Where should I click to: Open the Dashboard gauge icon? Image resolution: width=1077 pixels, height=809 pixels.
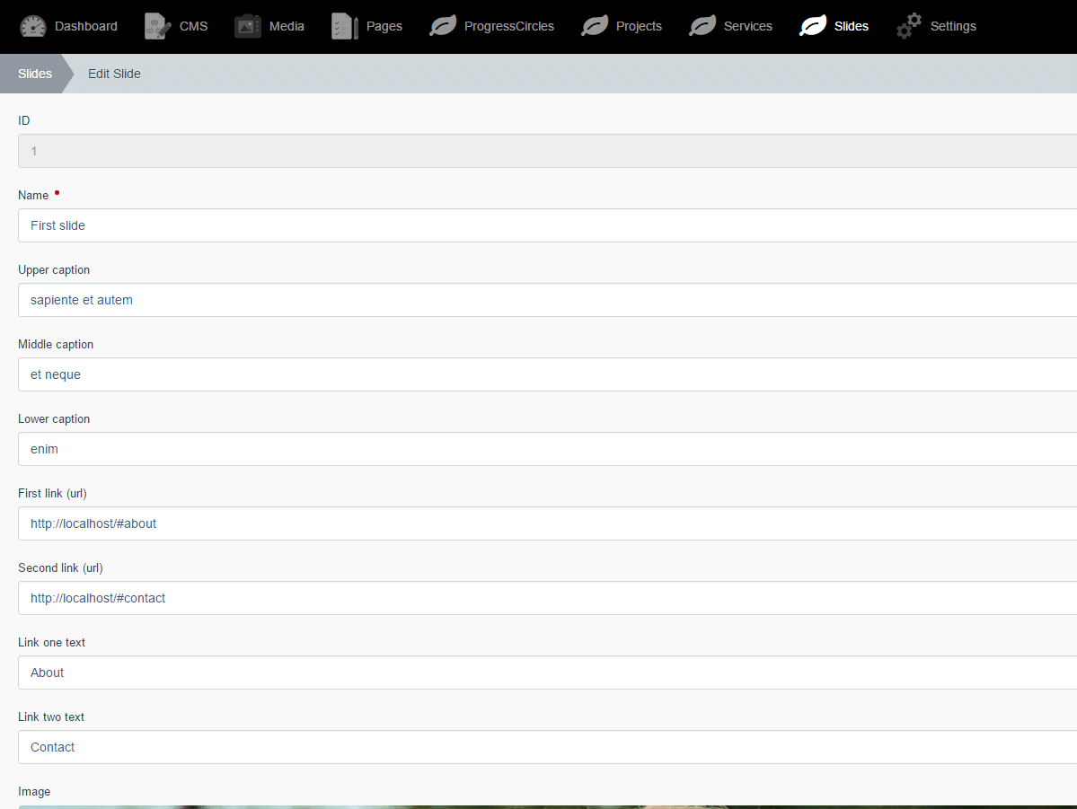[33, 26]
